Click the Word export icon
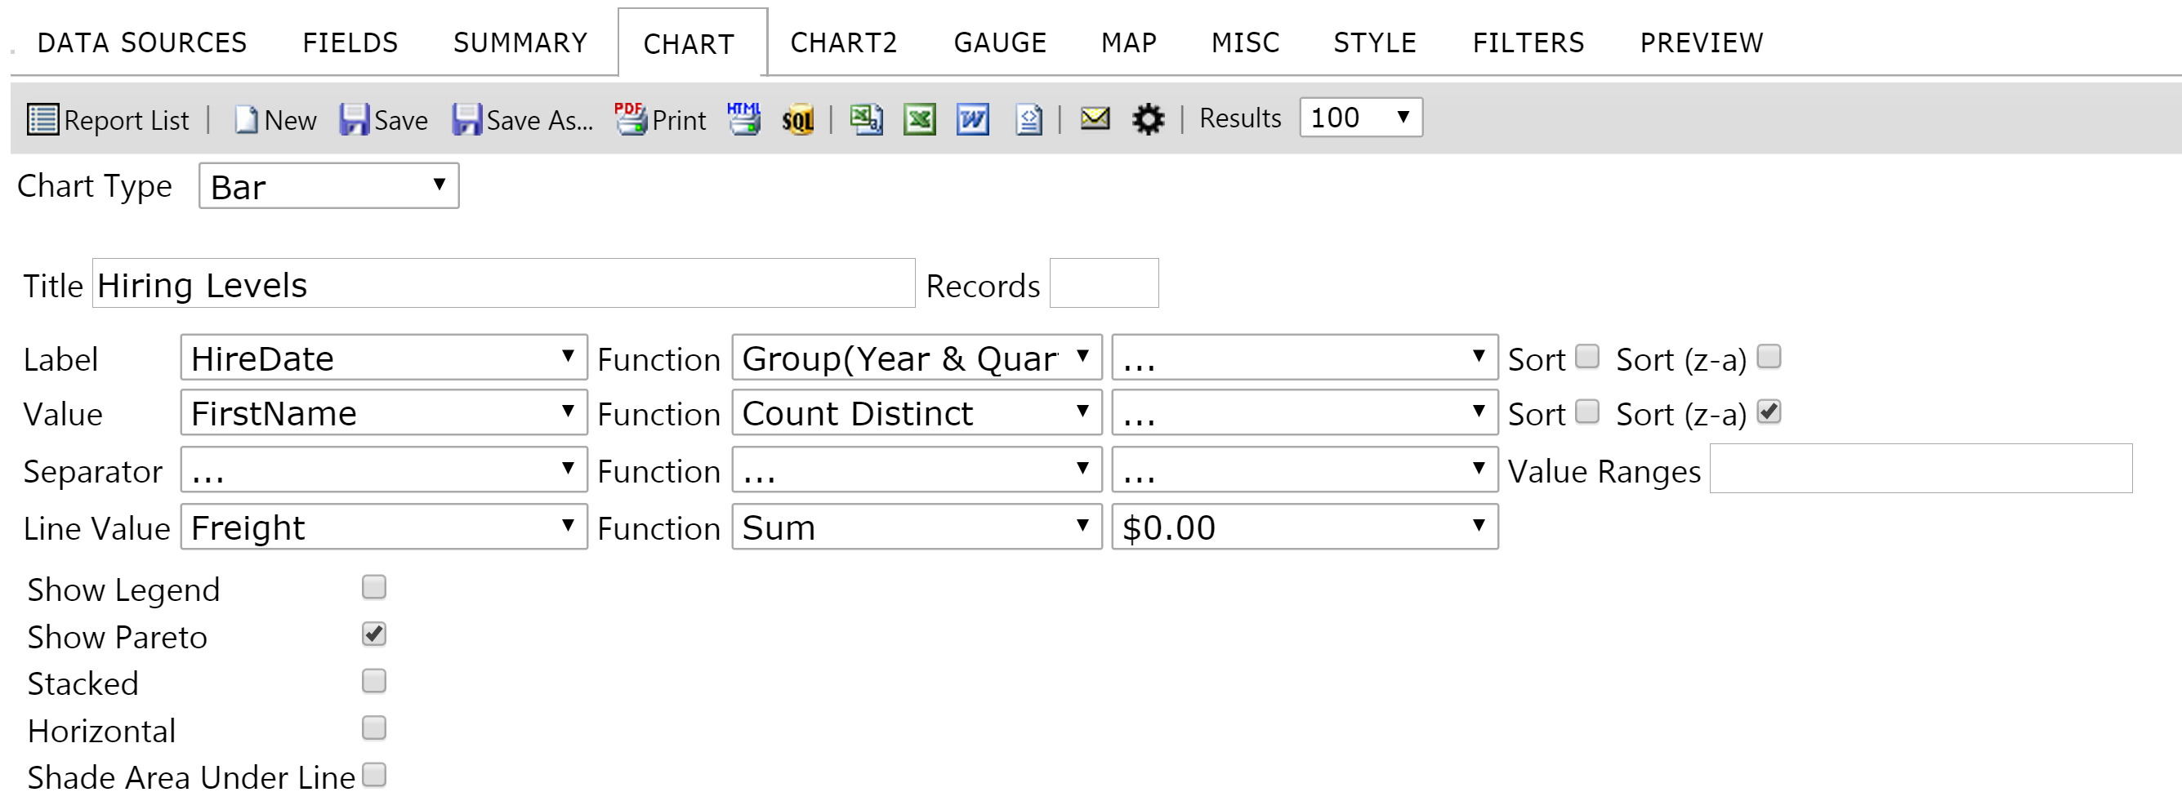This screenshot has width=2182, height=801. pos(972,118)
